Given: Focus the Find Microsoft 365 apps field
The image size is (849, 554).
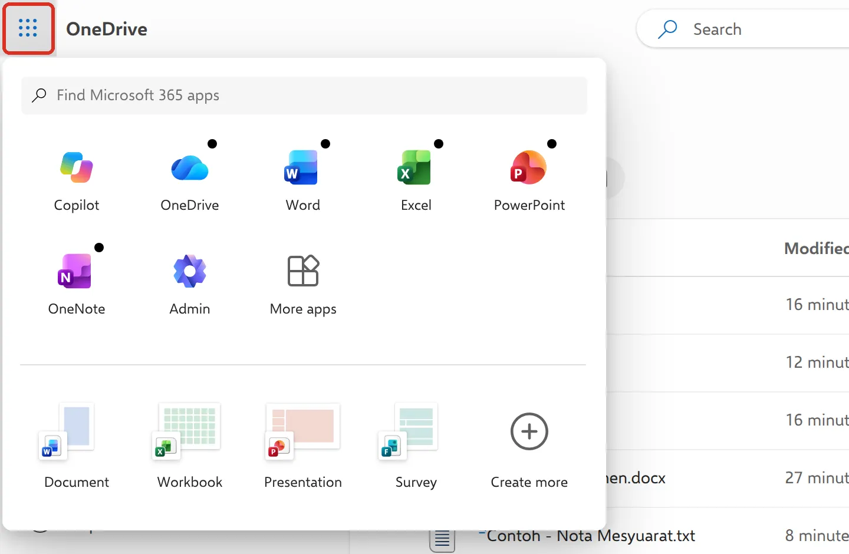Looking at the screenshot, I should 304,95.
